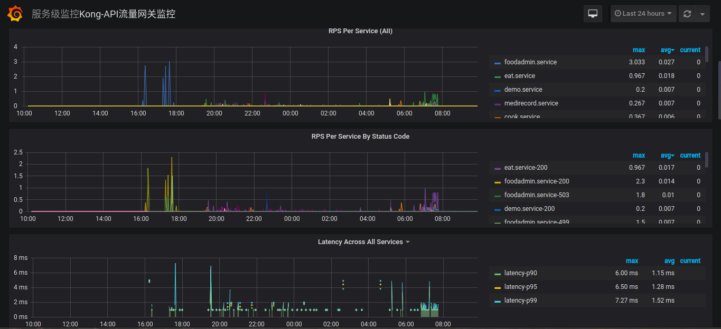The width and height of the screenshot is (721, 329).
Task: Toggle foodadmin.service series in legend
Action: [x=530, y=62]
